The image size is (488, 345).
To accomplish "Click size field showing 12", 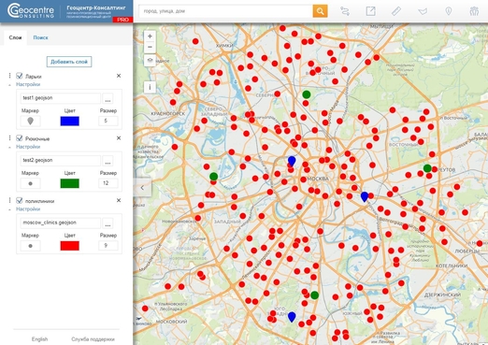I will [x=108, y=183].
